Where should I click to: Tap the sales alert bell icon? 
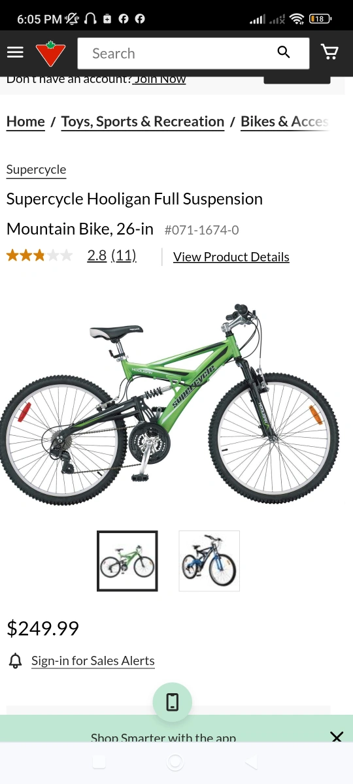15,661
